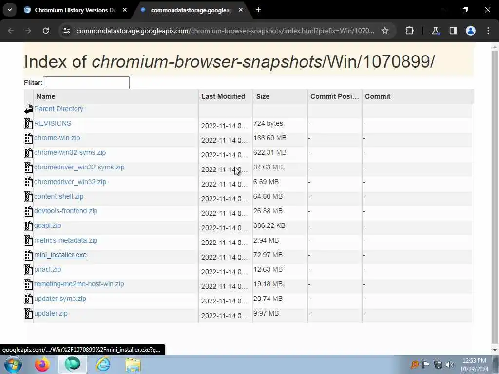Click the scrollbar down arrow

(495, 350)
